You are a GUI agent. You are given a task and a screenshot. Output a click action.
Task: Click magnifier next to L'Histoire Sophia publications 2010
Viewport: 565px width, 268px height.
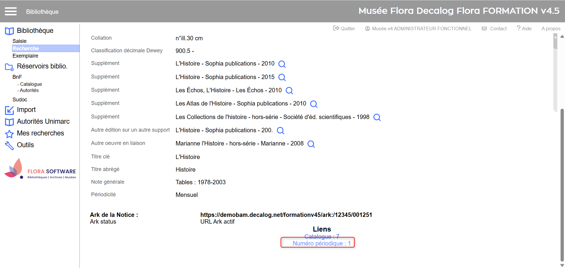pos(282,64)
